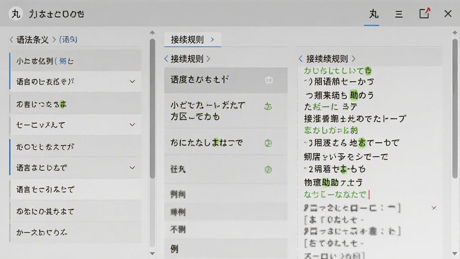Select the blurred 例句 row below 往丸
The width and height of the screenshot is (460, 259).
226,194
